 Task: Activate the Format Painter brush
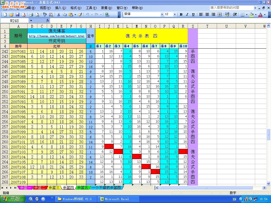pyautogui.click(x=80, y=15)
